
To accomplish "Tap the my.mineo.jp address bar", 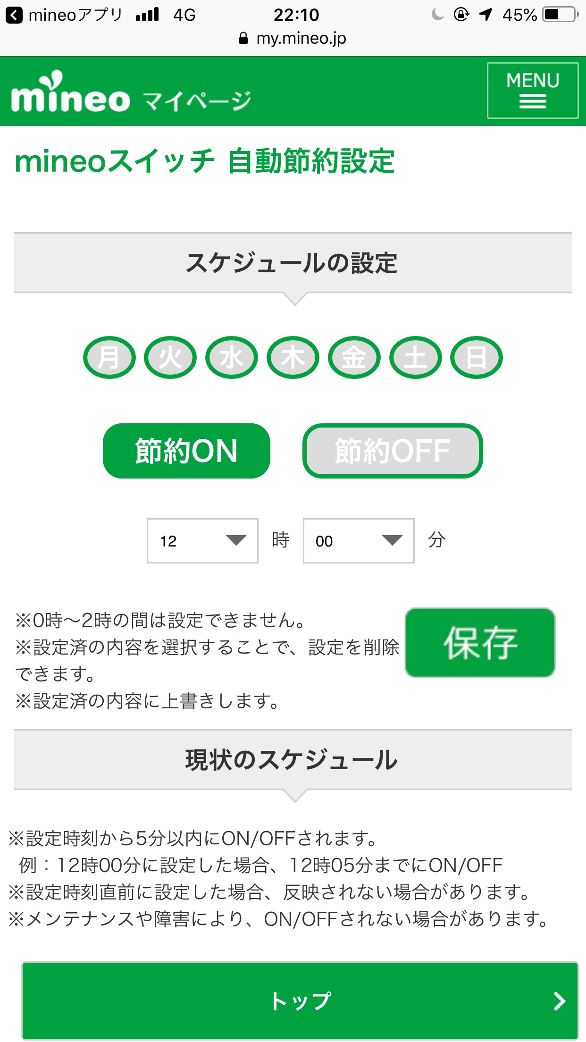I will 293,39.
